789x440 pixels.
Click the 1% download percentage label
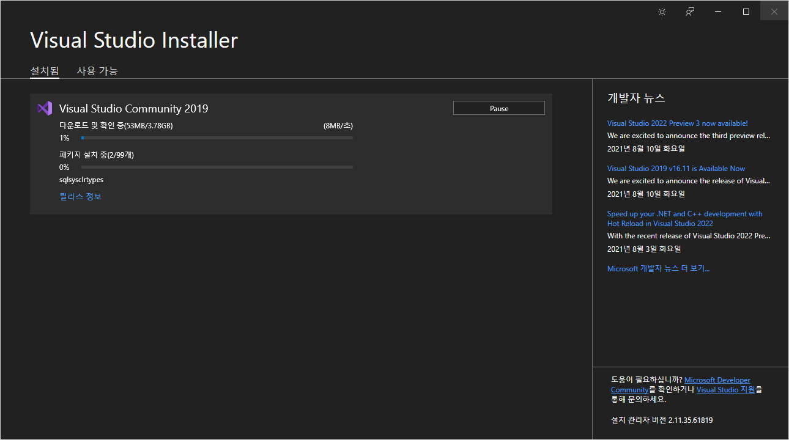(64, 138)
